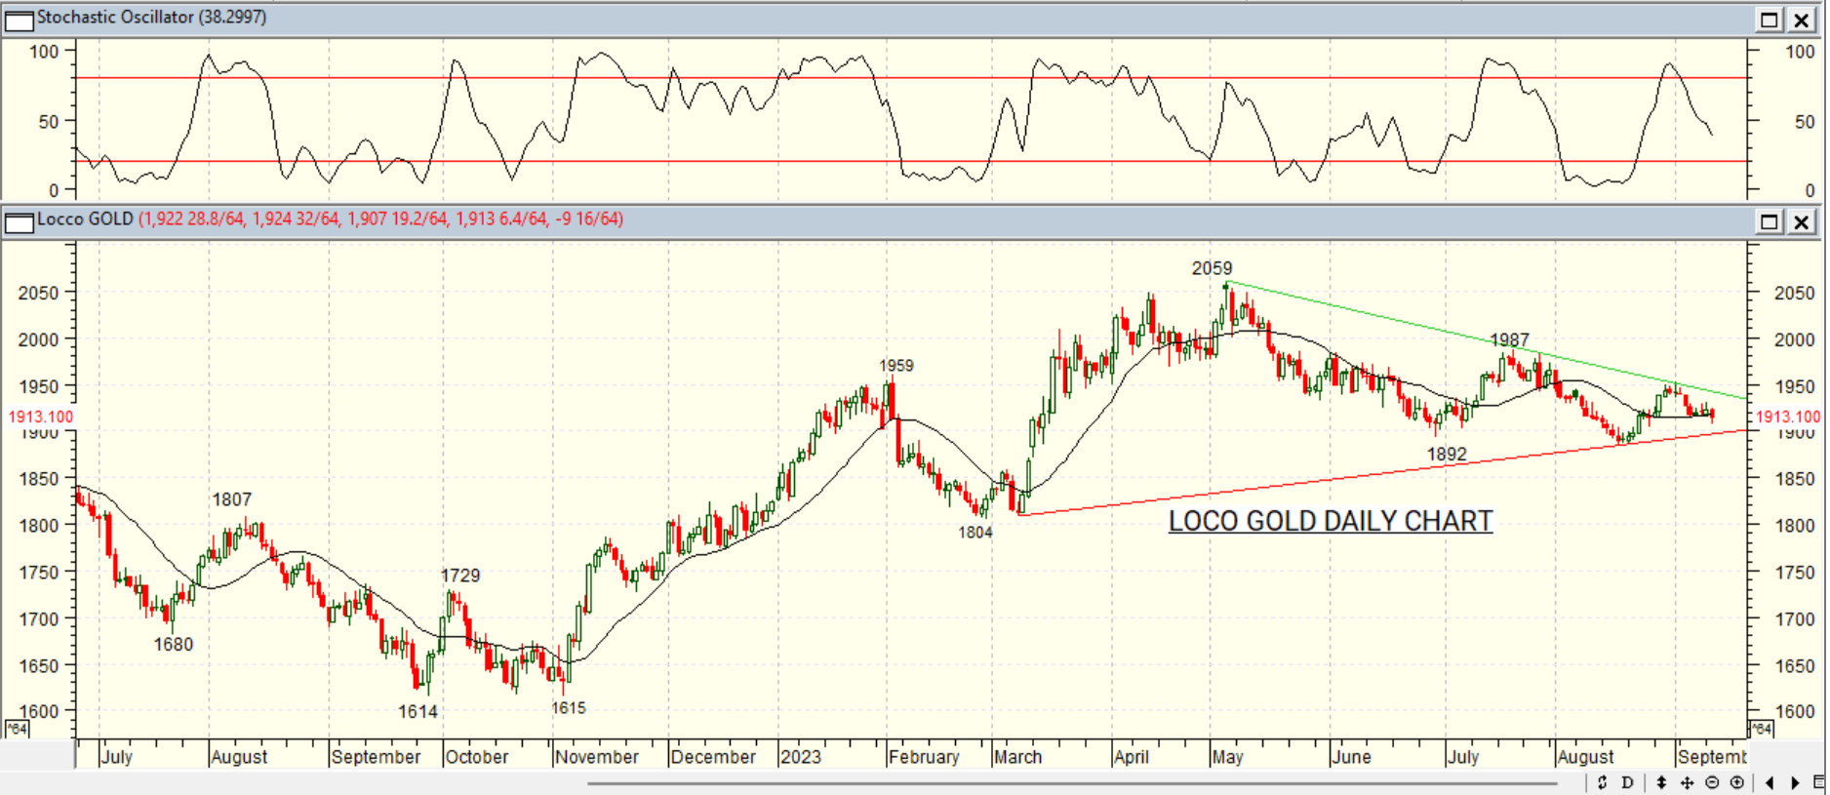This screenshot has width=1830, height=795.
Task: Click the 1804 low price label
Action: (x=975, y=533)
